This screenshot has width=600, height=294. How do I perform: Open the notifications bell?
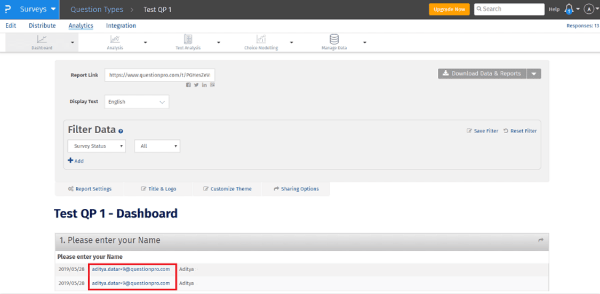pos(569,10)
